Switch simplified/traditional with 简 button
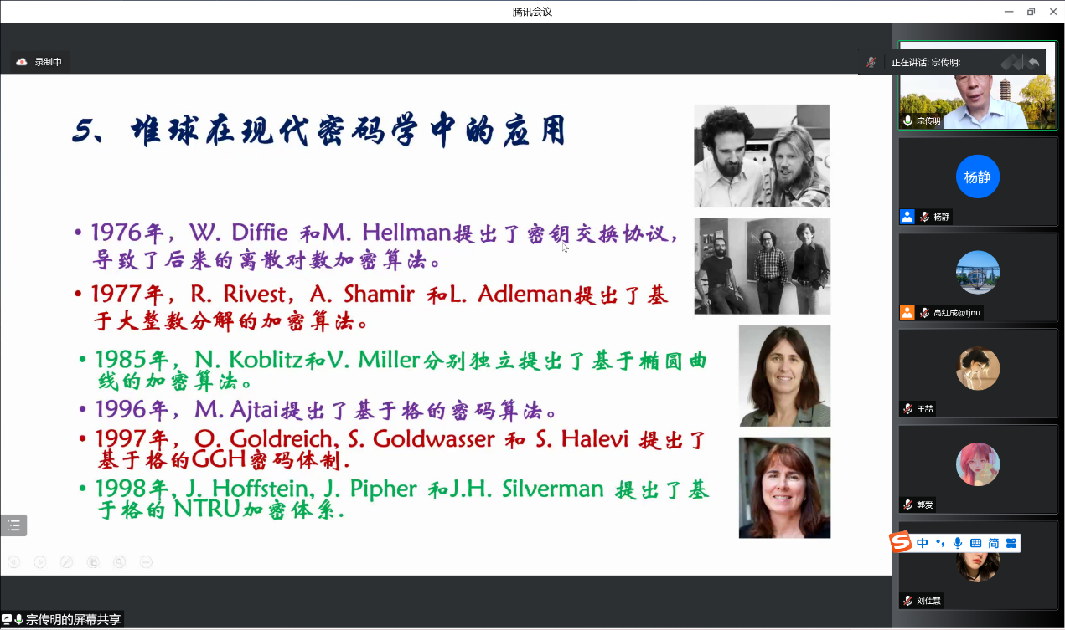 994,544
